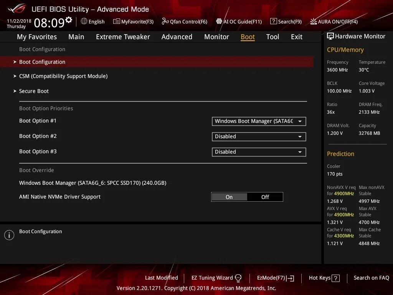Select AMI Native NVMe Driver Support label

[59, 197]
